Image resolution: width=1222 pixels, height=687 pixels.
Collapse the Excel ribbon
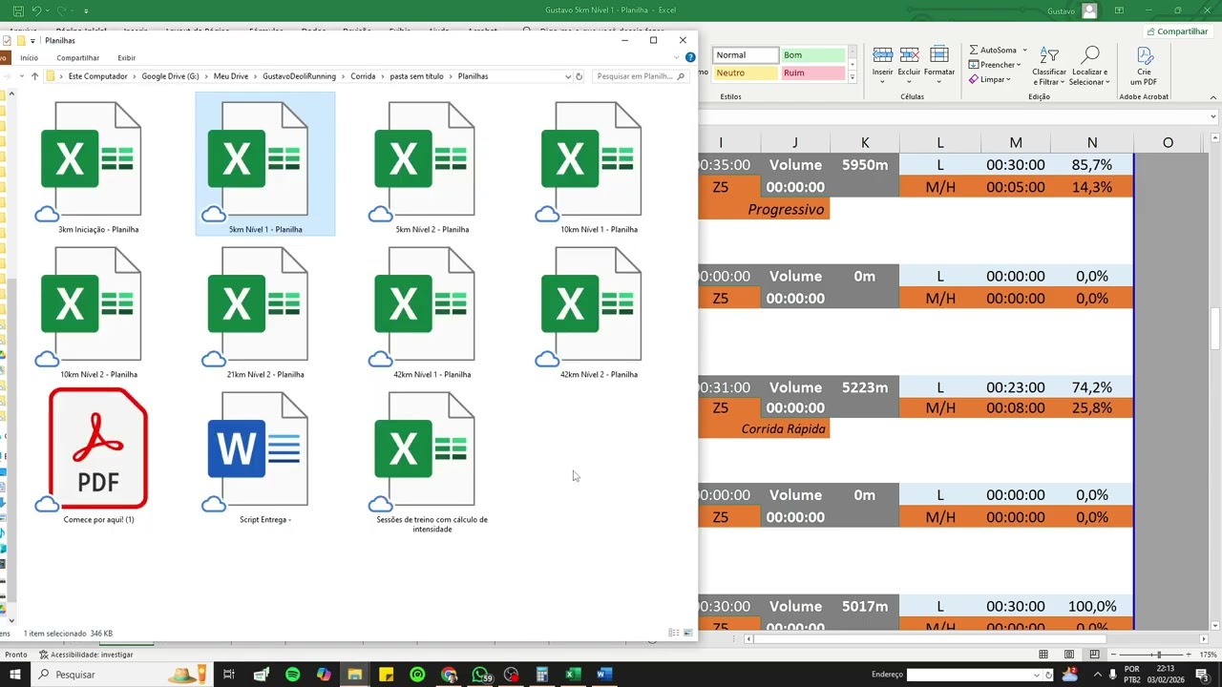(x=1212, y=96)
